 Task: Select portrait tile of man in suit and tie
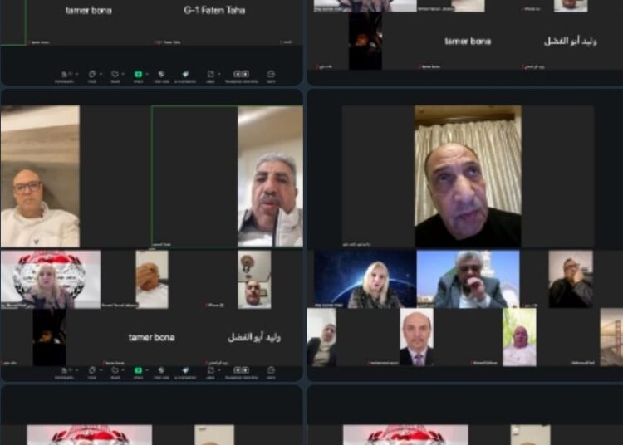click(x=416, y=337)
